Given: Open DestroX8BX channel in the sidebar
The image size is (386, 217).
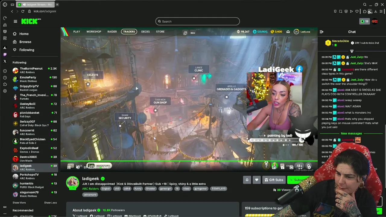Looking at the screenshot, I should click(35, 159).
